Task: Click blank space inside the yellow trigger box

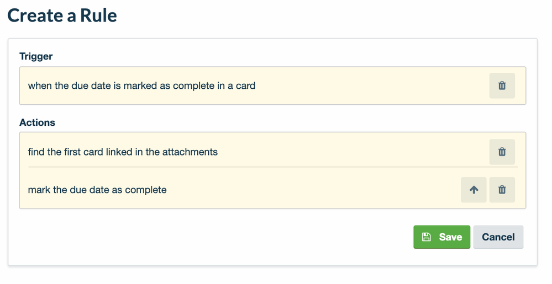Action: [x=370, y=85]
